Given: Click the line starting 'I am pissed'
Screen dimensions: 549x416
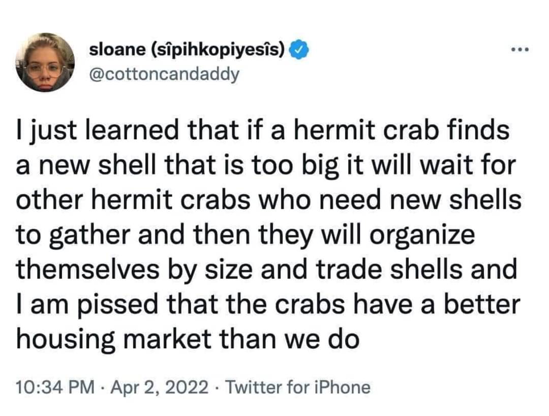Looking at the screenshot, I should 268,305.
